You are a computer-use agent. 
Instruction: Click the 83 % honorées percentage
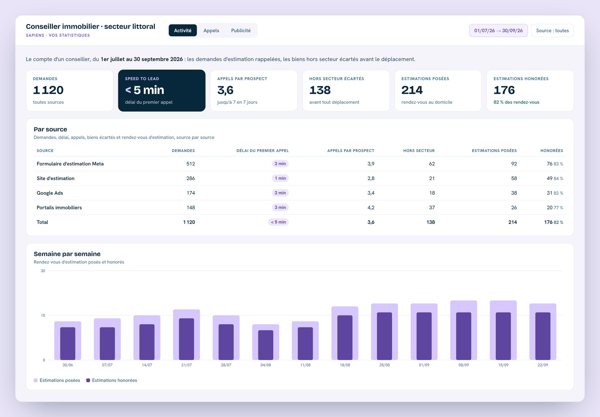pos(558,164)
